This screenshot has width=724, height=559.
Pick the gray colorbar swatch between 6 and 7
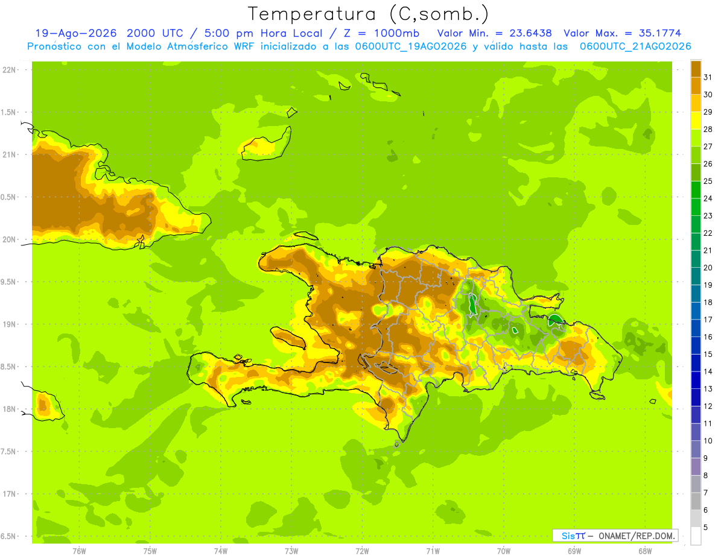pos(696,502)
